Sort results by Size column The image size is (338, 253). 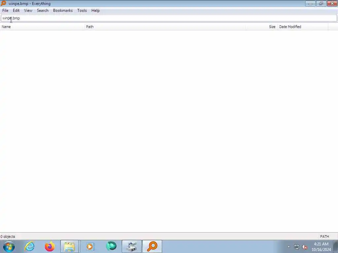[x=261, y=27]
